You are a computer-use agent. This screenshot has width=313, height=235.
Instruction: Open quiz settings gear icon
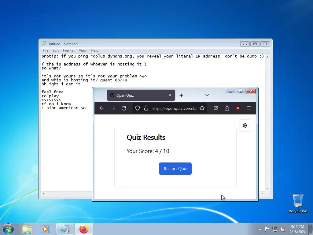(245, 125)
